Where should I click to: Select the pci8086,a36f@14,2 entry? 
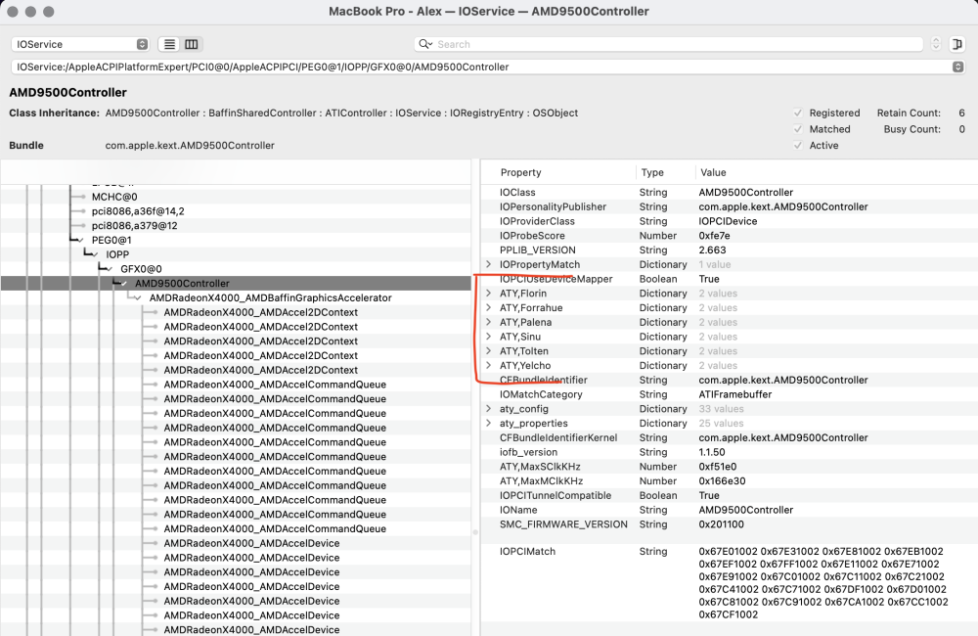138,211
